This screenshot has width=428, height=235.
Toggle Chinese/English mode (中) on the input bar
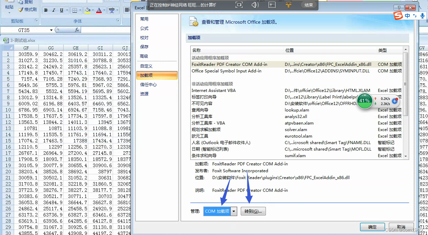[x=407, y=16]
